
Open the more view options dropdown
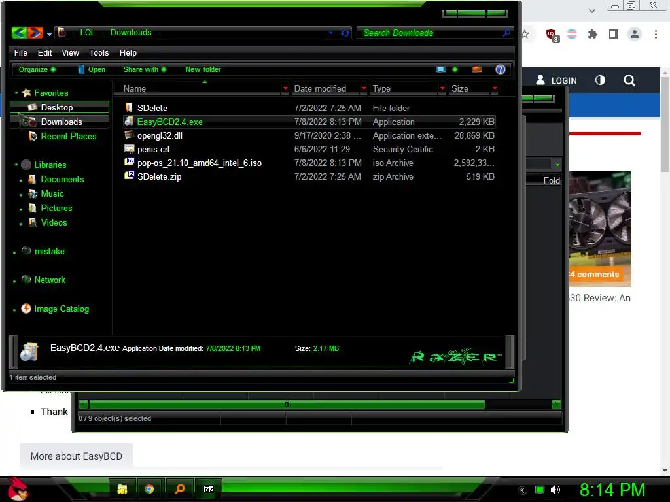coord(455,69)
